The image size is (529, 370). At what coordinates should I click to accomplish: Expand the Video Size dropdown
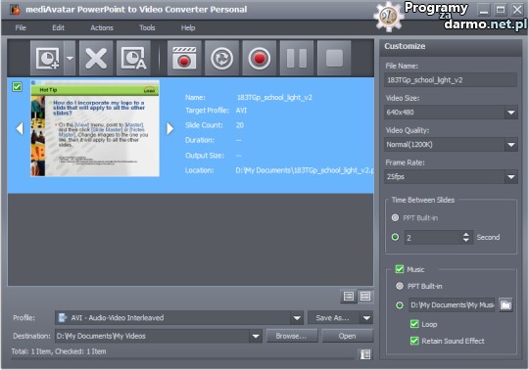[x=510, y=113]
